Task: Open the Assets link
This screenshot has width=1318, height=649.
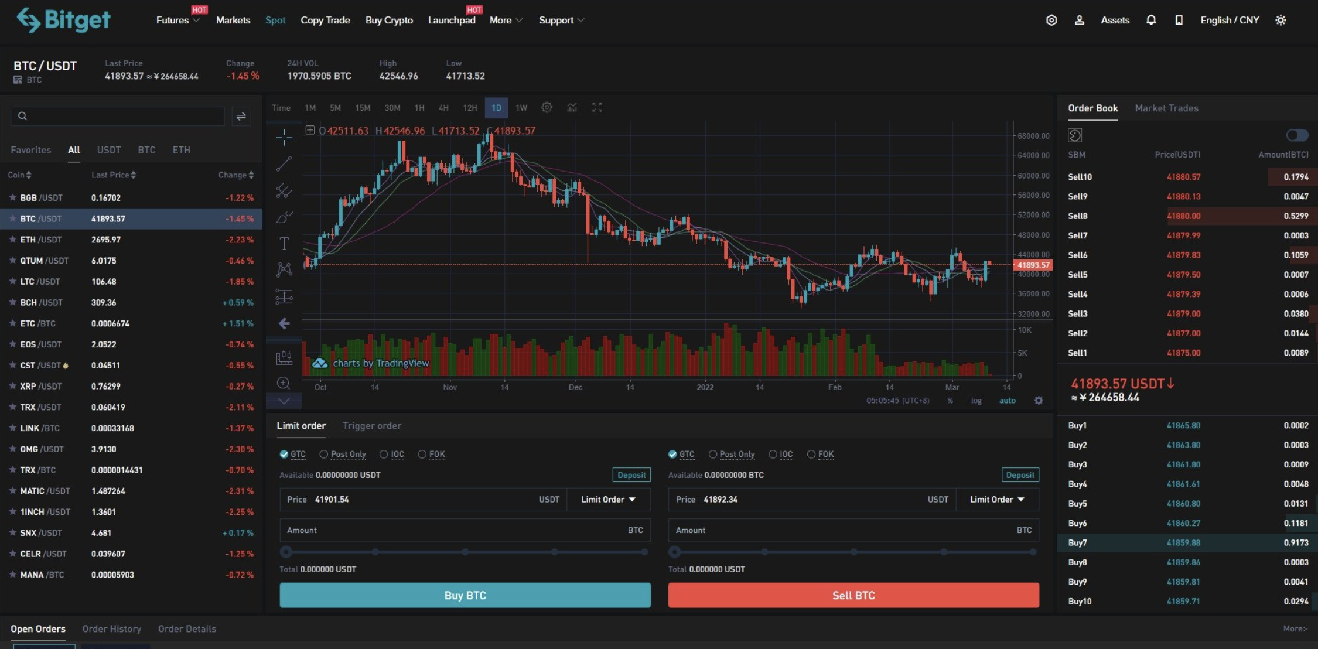Action: point(1115,20)
